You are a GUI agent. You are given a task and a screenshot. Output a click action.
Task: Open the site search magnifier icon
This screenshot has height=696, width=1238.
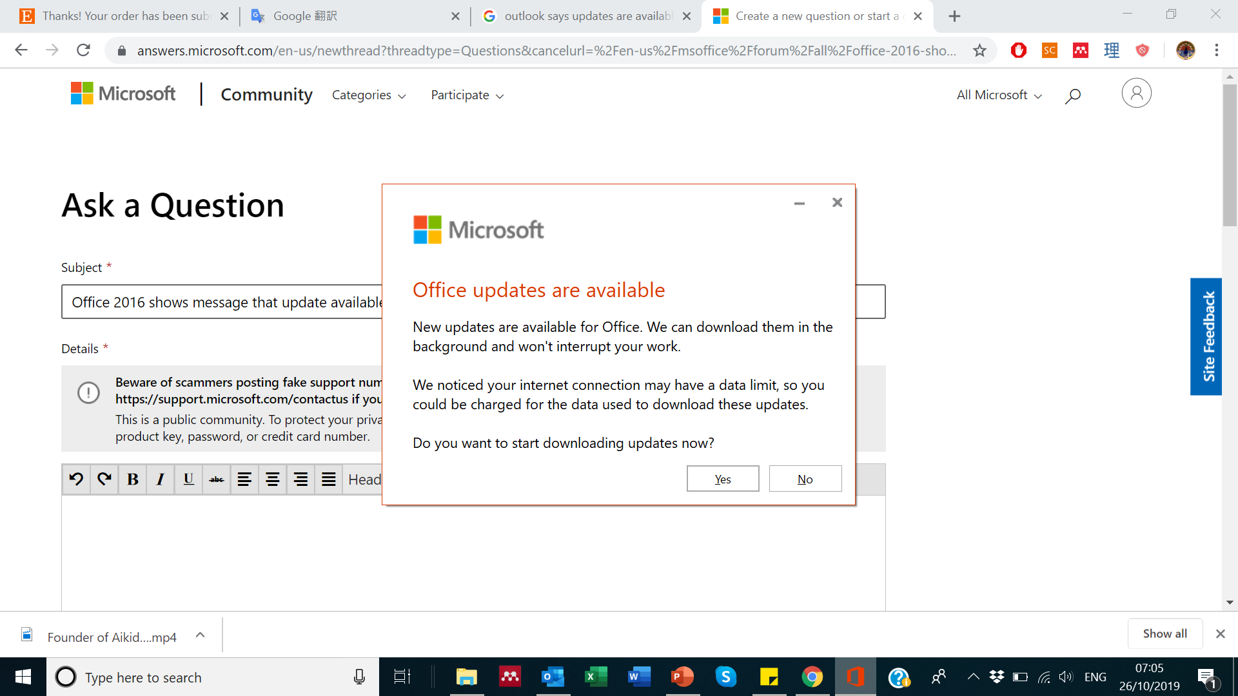(1073, 96)
